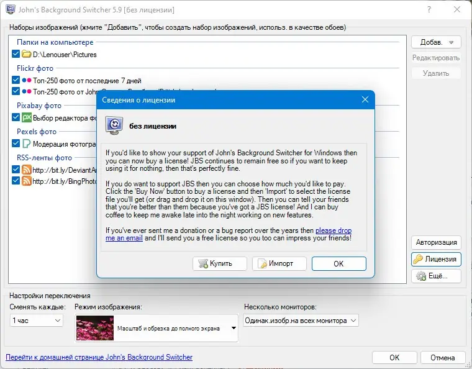Click the Отмена button
The height and width of the screenshot is (369, 472).
(x=442, y=358)
